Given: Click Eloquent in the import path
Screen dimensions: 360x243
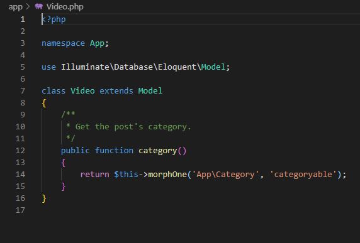Looking at the screenshot, I should tap(177, 67).
